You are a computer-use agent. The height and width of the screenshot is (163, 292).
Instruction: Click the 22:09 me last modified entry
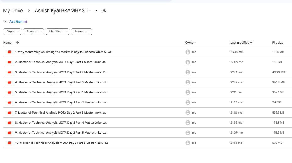(x=237, y=62)
